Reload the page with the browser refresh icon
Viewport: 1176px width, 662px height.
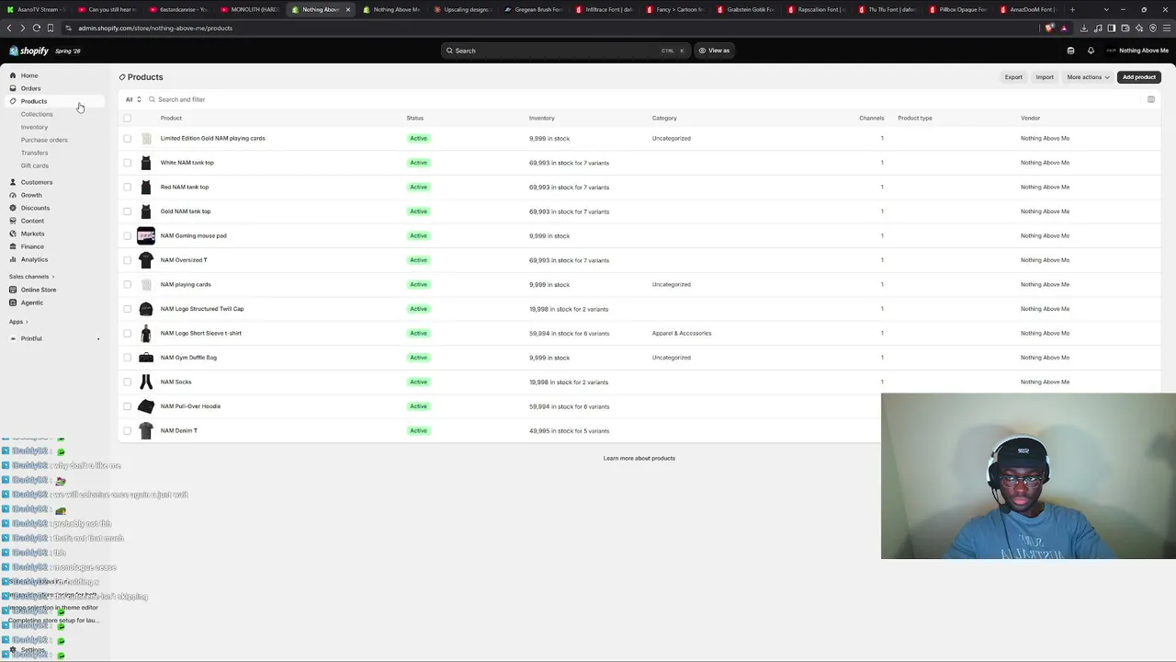pyautogui.click(x=37, y=28)
